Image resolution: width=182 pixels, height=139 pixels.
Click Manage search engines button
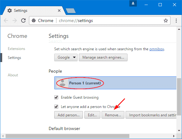coord(103,57)
